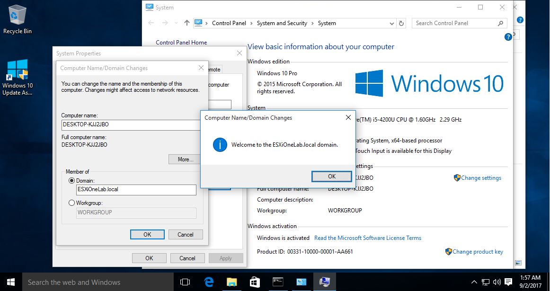Click the WORKGROUP value in System window

[345, 211]
